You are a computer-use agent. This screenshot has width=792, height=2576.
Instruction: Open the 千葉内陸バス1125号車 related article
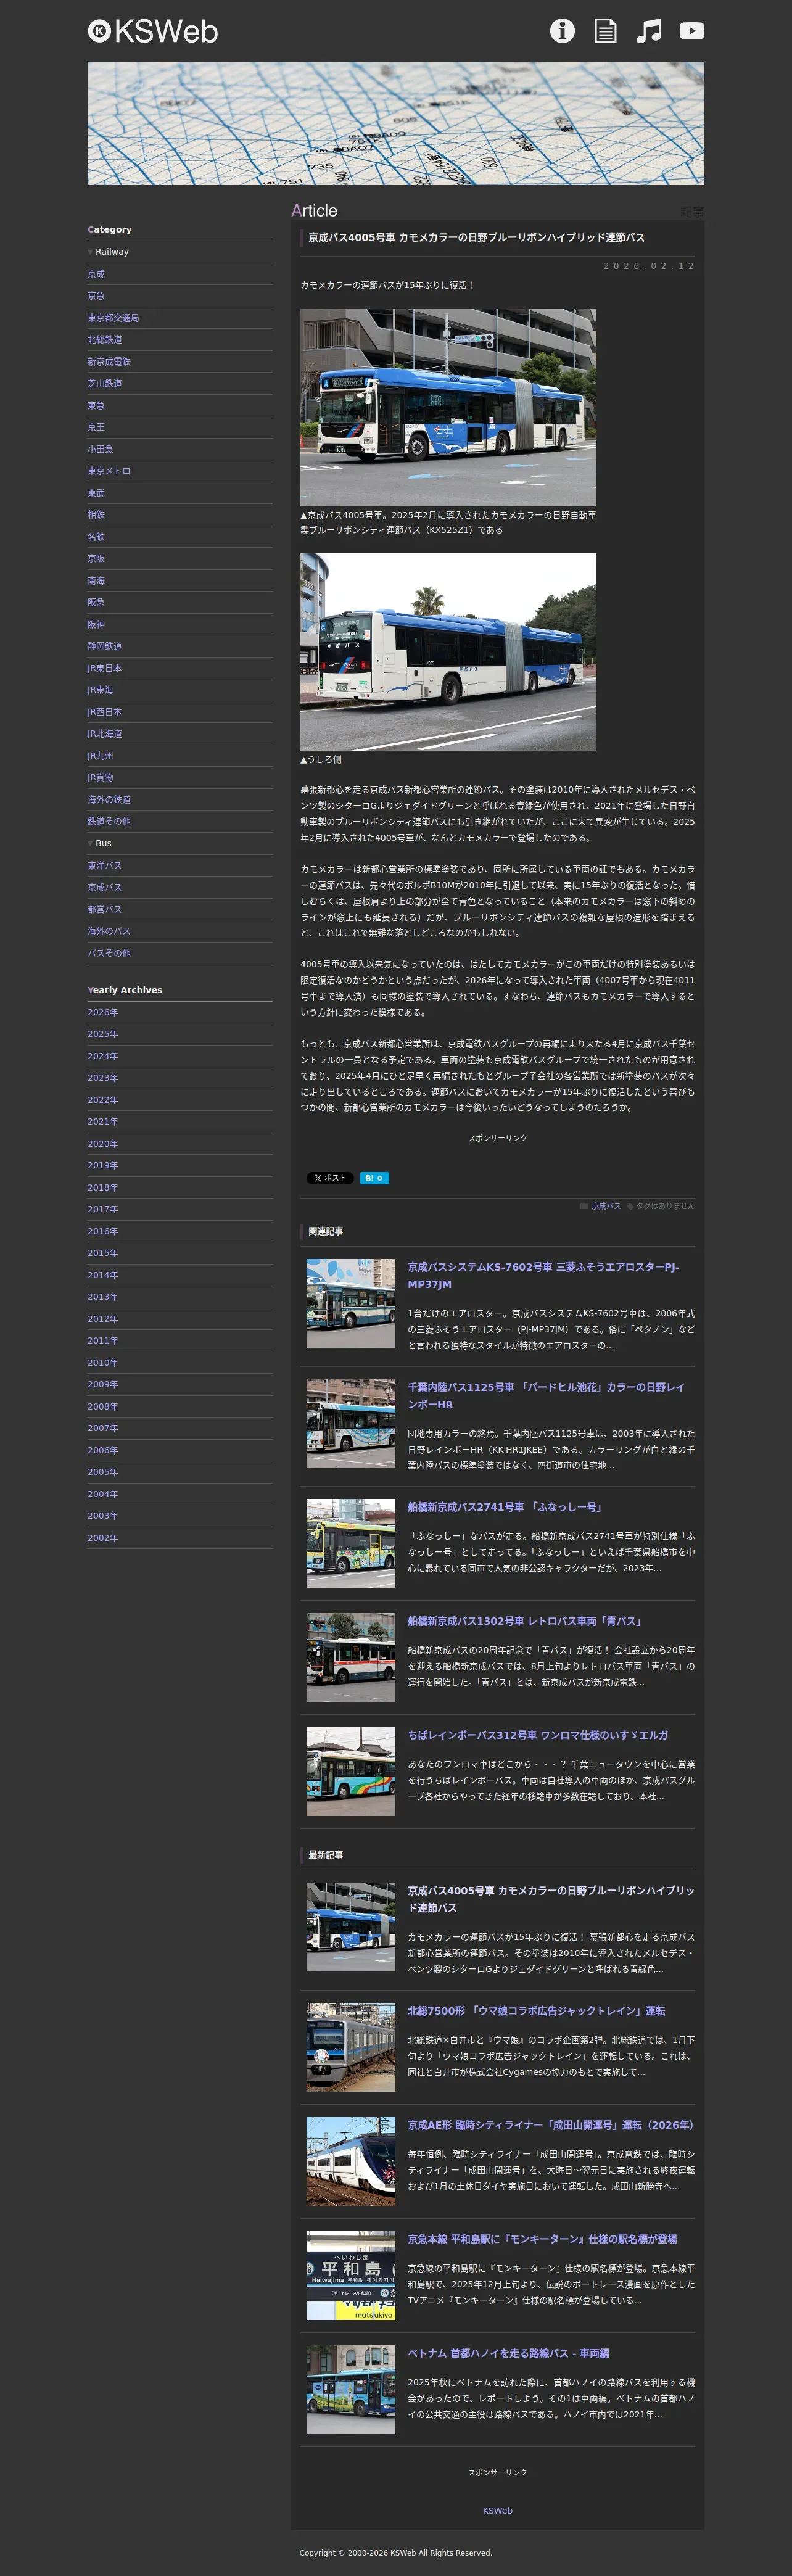546,1396
